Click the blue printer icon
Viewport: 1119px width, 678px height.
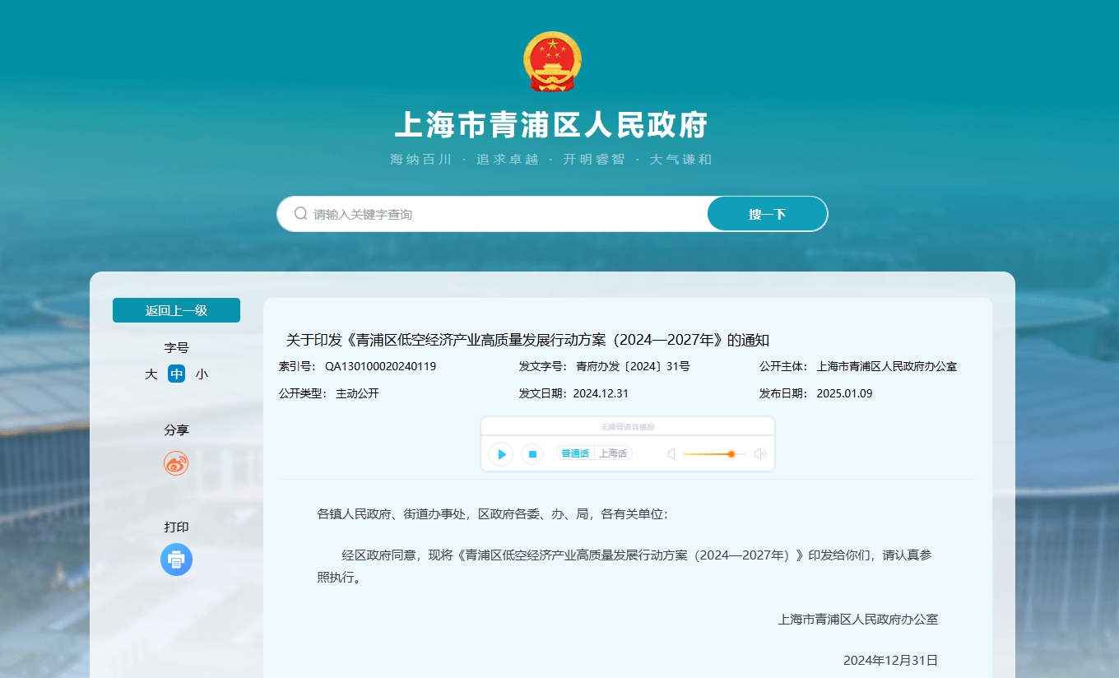point(176,560)
